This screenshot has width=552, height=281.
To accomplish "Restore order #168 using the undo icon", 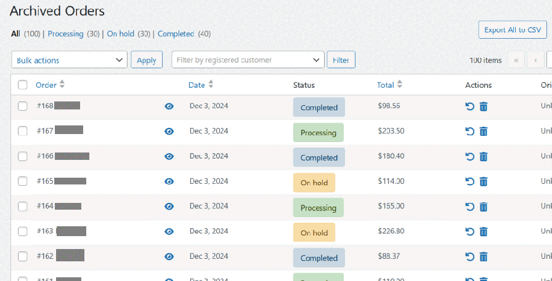I will tap(470, 106).
